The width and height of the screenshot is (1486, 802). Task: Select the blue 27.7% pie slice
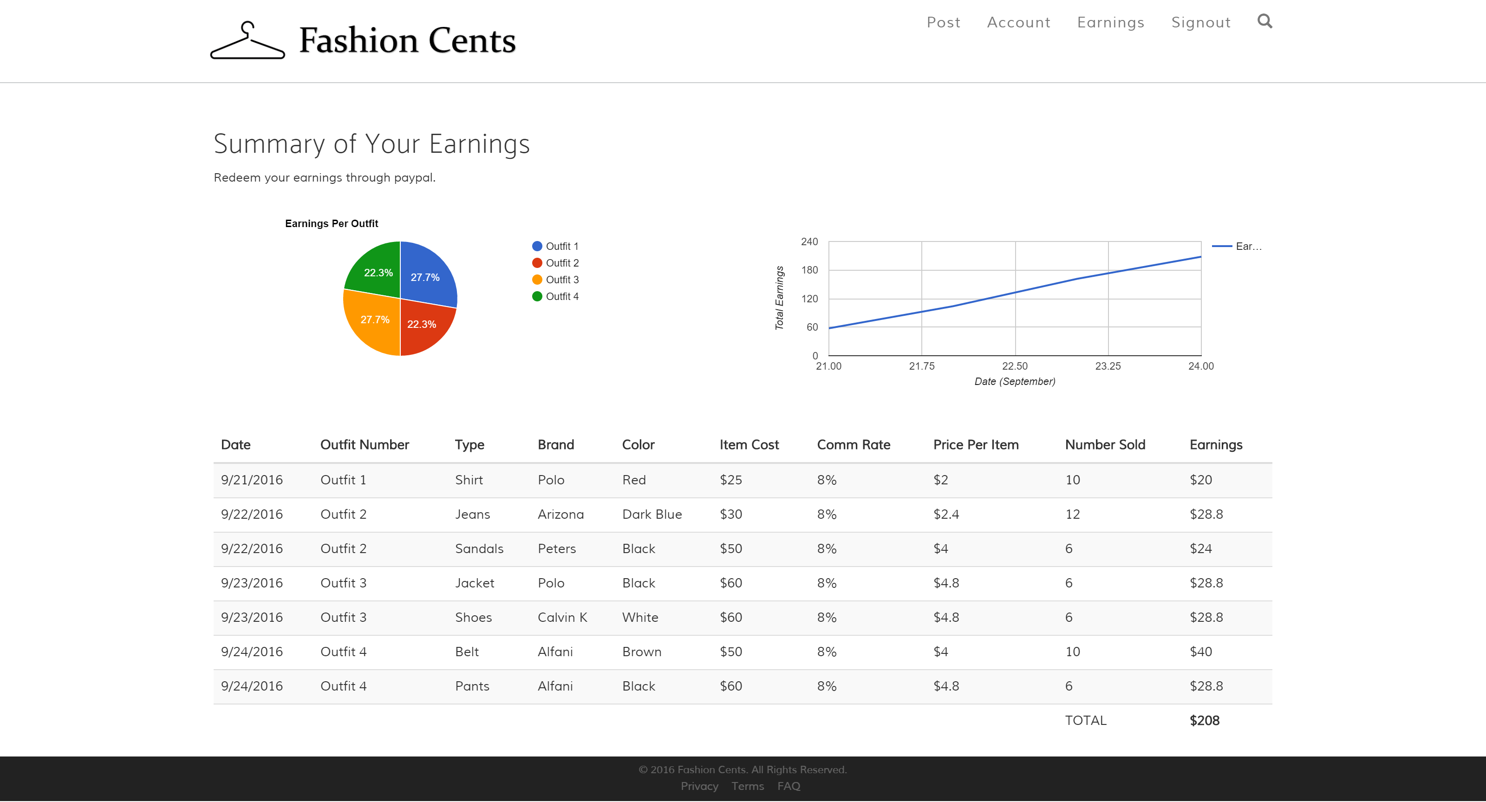[427, 274]
